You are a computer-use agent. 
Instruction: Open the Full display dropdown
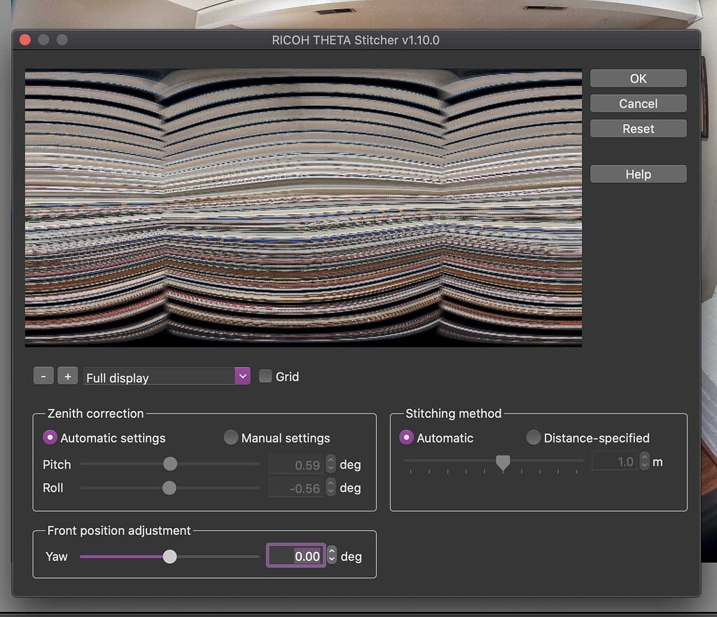tap(167, 377)
